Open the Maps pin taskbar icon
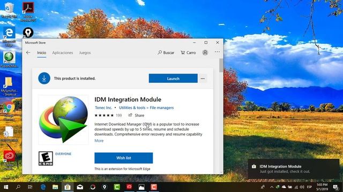The height and width of the screenshot is (192, 343). tap(105, 187)
